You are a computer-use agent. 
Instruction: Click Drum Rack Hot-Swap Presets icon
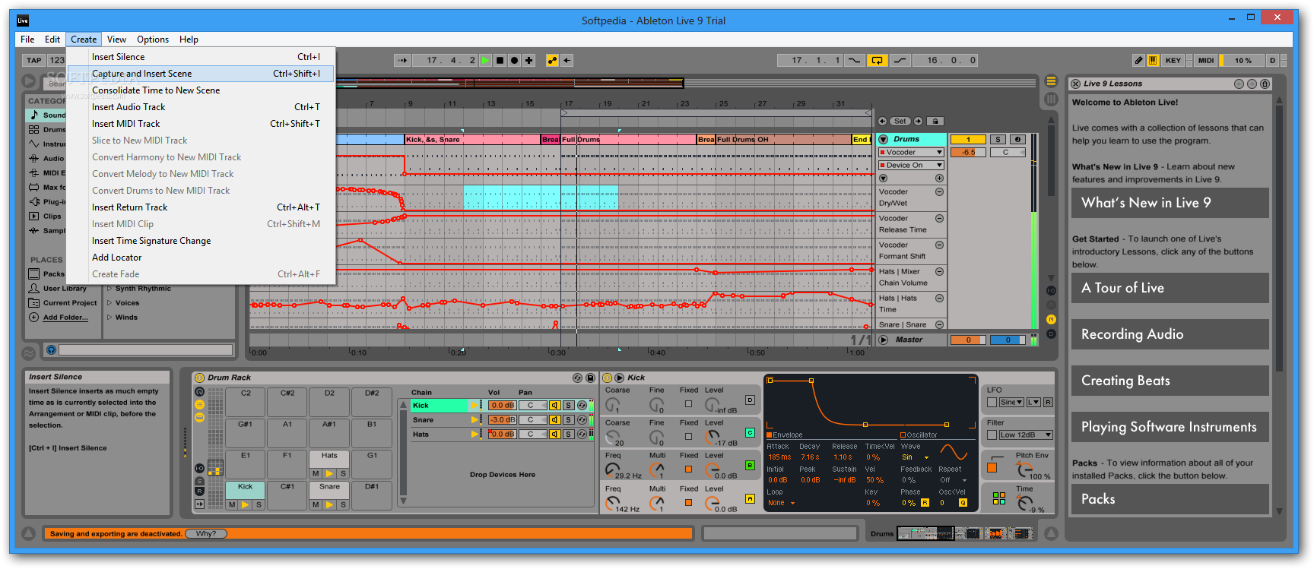click(x=577, y=378)
